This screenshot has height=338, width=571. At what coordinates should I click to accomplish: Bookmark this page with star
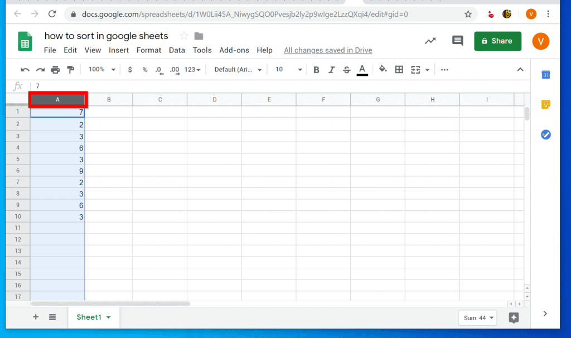point(468,14)
